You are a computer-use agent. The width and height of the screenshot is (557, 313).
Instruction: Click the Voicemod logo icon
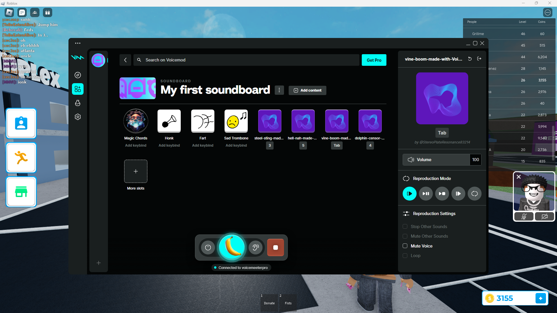pyautogui.click(x=77, y=57)
